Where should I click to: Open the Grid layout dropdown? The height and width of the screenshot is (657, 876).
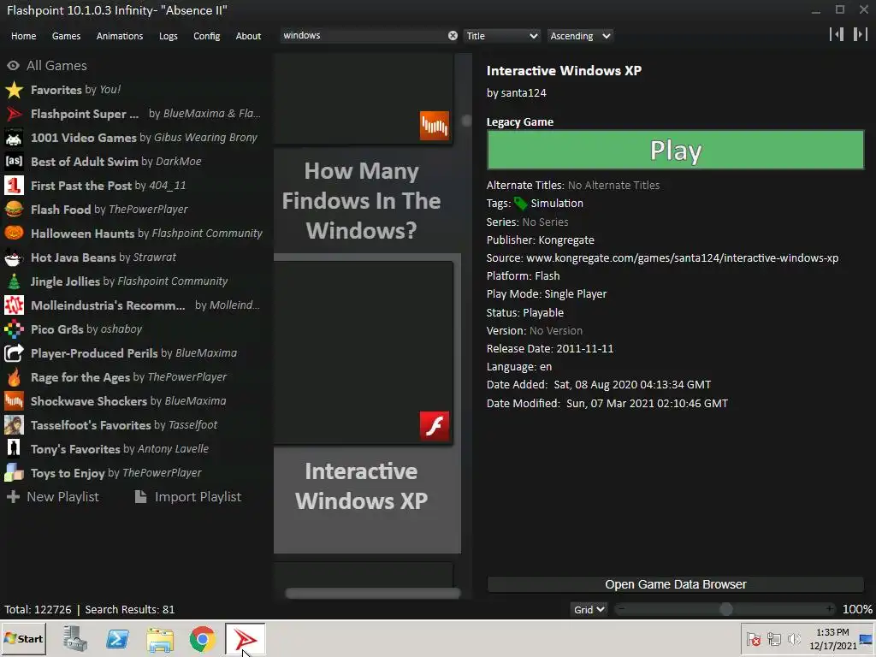coord(589,609)
